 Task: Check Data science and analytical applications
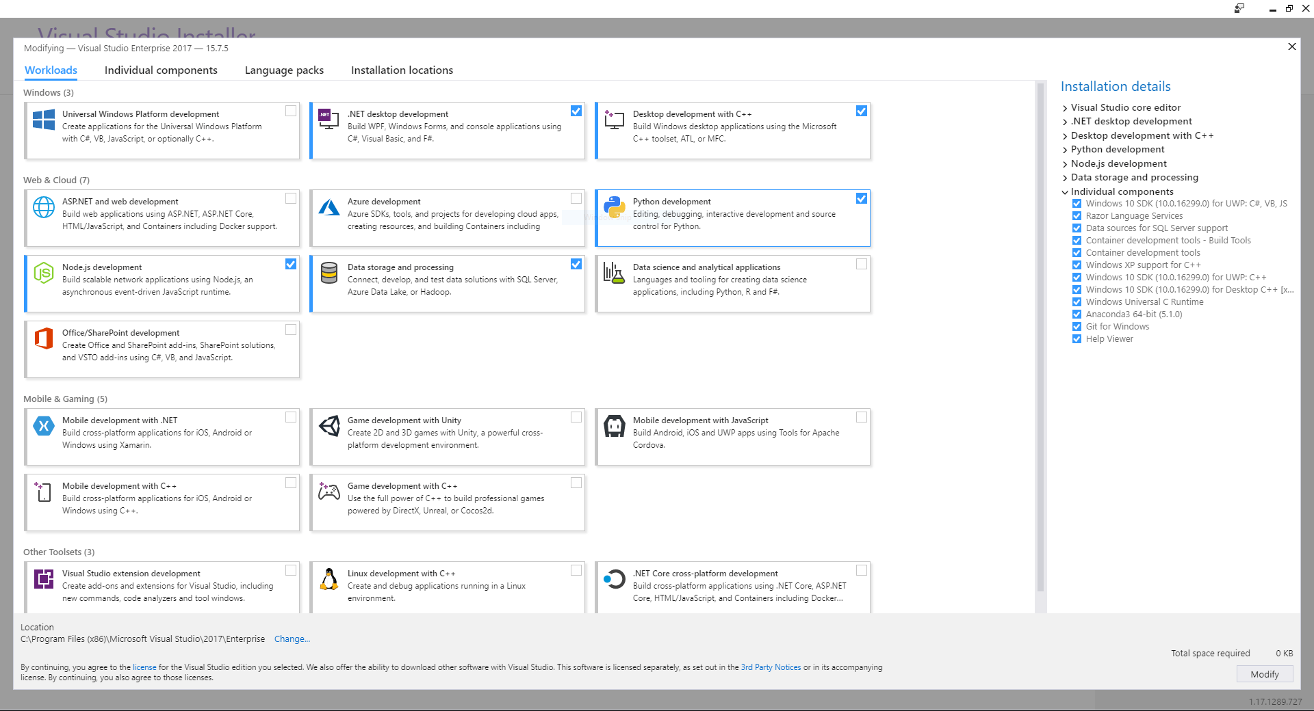pyautogui.click(x=862, y=264)
